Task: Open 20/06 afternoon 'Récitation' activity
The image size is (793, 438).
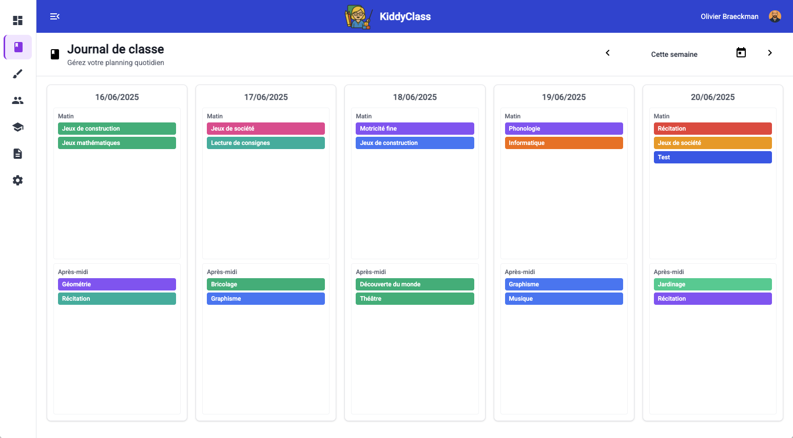Action: coord(712,299)
